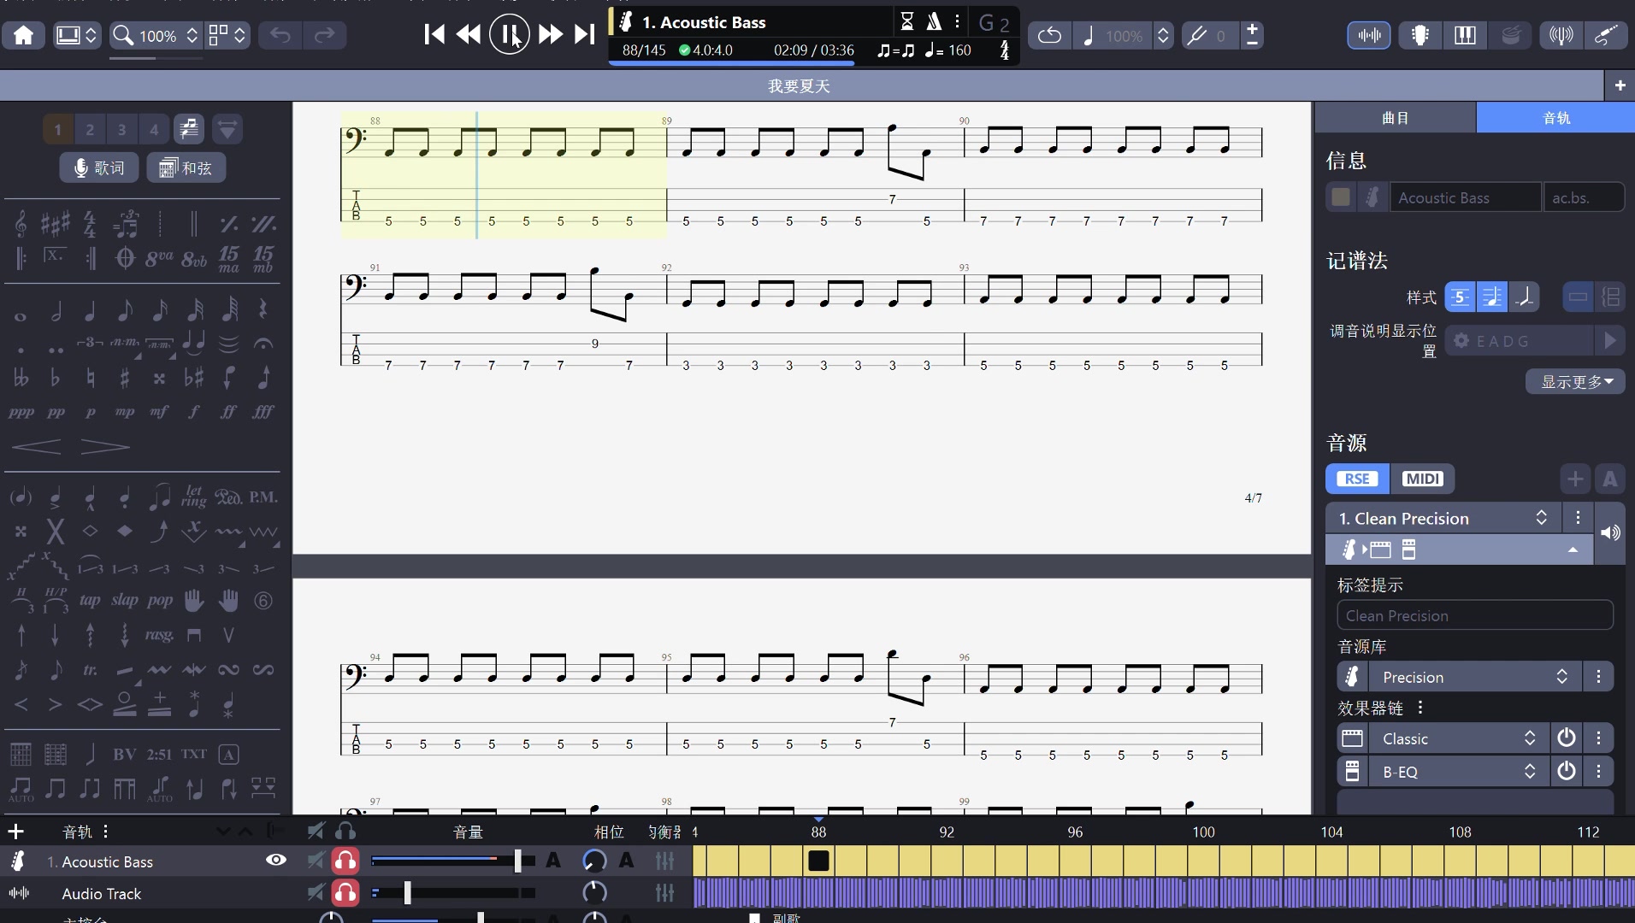The height and width of the screenshot is (923, 1635).
Task: Adjust the Acoustic Bass volume slider
Action: coord(453,861)
